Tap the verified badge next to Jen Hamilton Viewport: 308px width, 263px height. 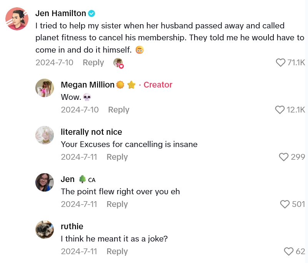point(91,13)
